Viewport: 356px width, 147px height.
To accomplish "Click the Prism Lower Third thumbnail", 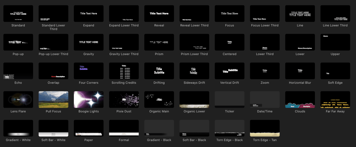I will pos(194,42).
